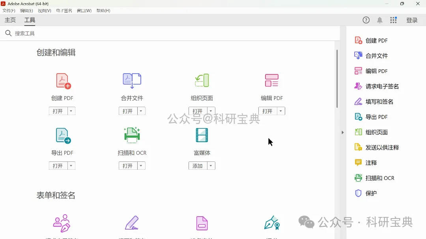
Task: Open the 帮助(H) menu
Action: [x=103, y=11]
